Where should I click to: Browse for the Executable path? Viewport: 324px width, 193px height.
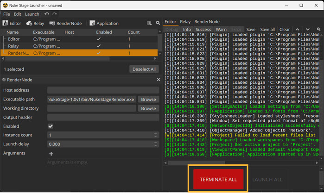(x=148, y=99)
